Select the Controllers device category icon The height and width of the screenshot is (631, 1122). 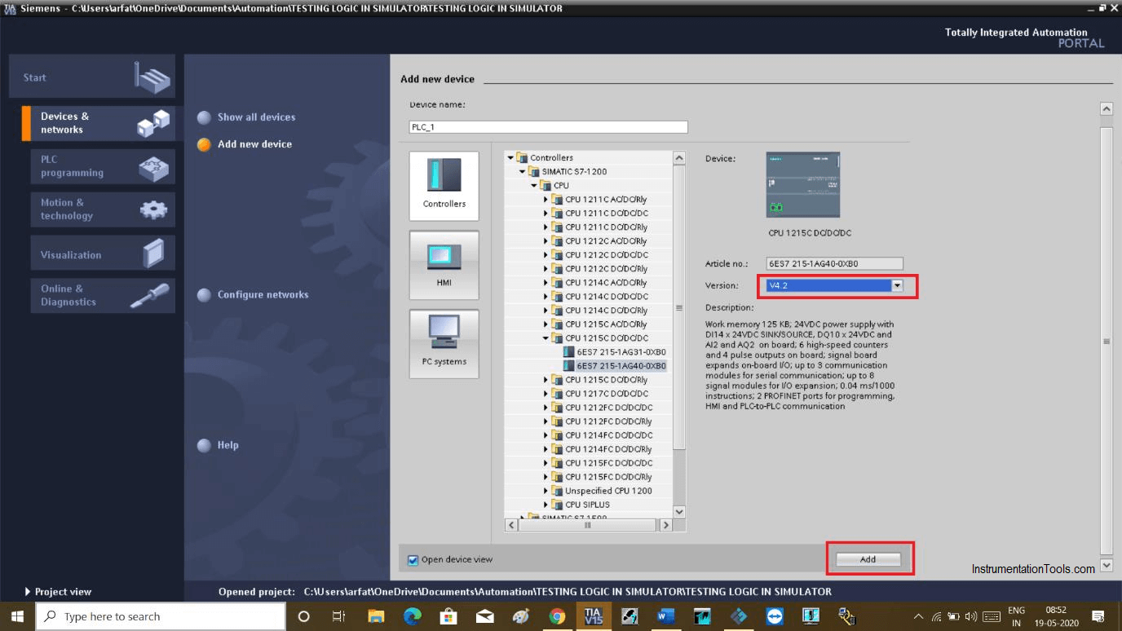(444, 186)
